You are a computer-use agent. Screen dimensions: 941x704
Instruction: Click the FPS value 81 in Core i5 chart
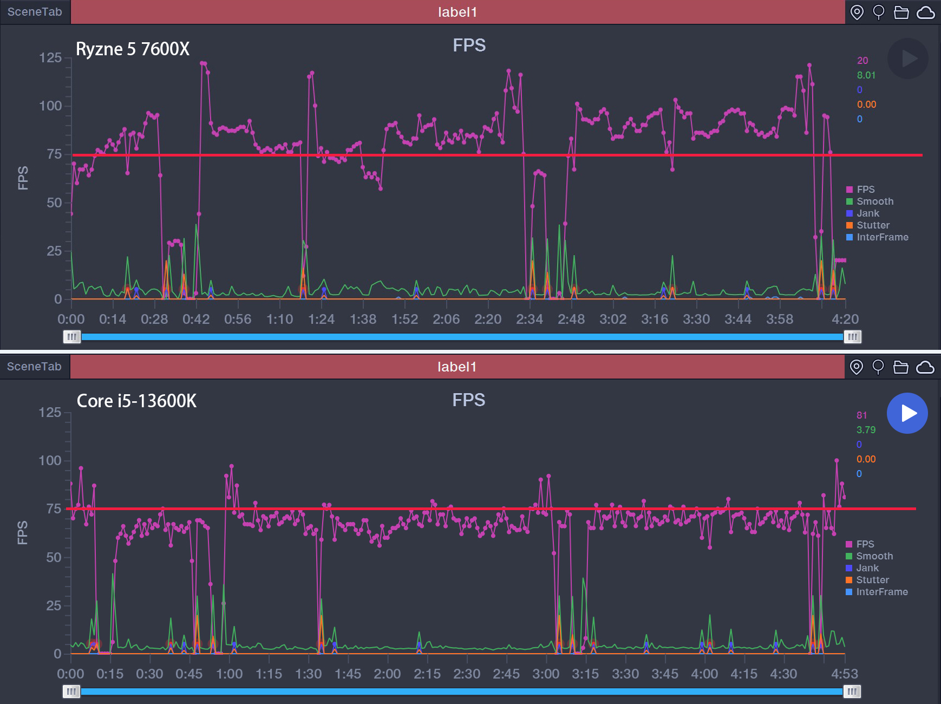[x=862, y=415]
